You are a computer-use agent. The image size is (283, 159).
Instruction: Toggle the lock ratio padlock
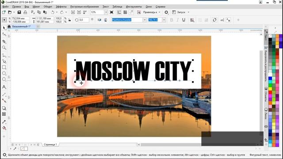(x=69, y=20)
